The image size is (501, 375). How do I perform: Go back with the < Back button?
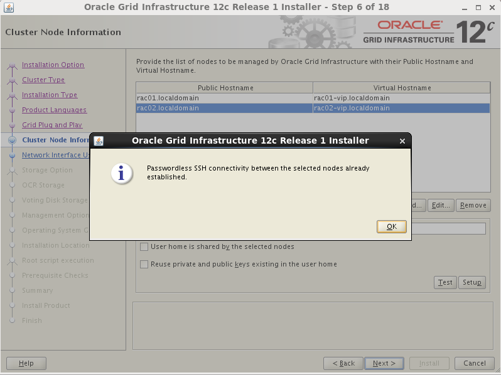[343, 363]
